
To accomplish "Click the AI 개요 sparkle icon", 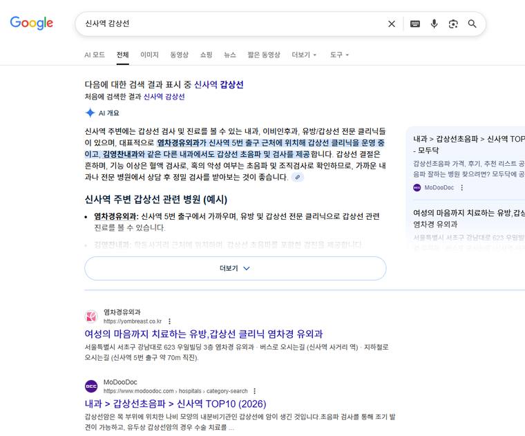I will point(90,113).
